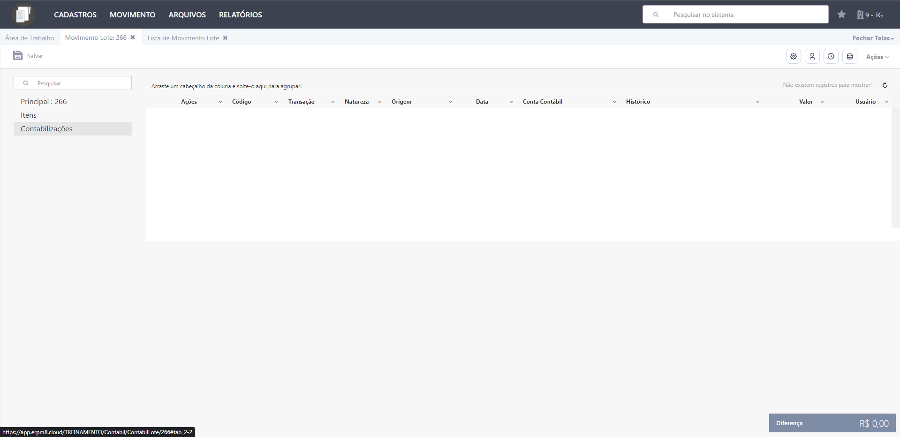Viewport: 900px width, 437px height.
Task: Click the magnifier icon in system search
Action: click(x=656, y=15)
